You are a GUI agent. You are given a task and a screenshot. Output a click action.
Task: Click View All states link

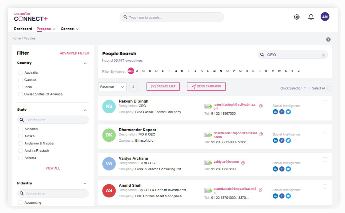(x=53, y=168)
